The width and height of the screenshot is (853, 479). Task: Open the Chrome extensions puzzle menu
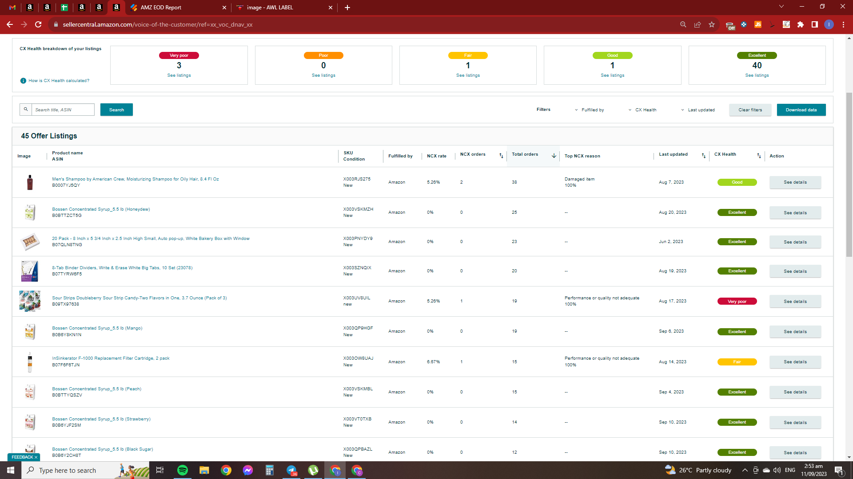[x=801, y=24]
